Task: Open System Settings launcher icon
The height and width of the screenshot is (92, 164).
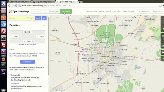Action: 3,31
